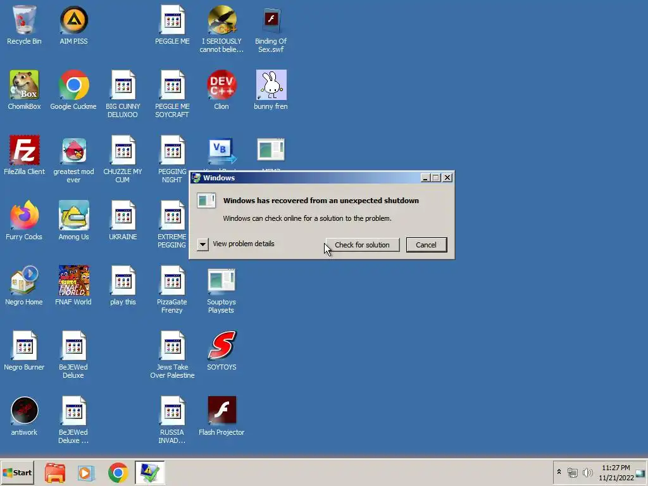
Task: Show hidden tray icons chevron
Action: [x=559, y=472]
